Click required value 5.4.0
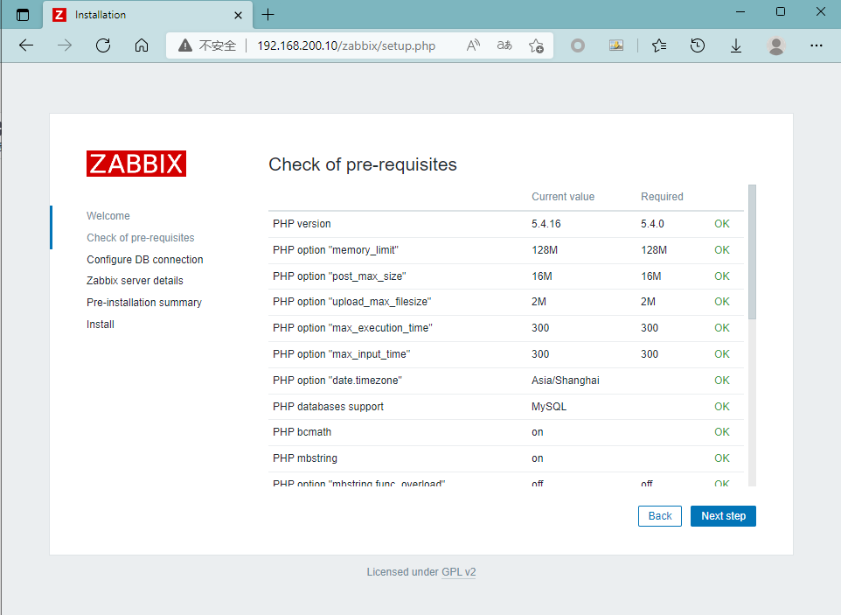This screenshot has width=841, height=615. [652, 224]
